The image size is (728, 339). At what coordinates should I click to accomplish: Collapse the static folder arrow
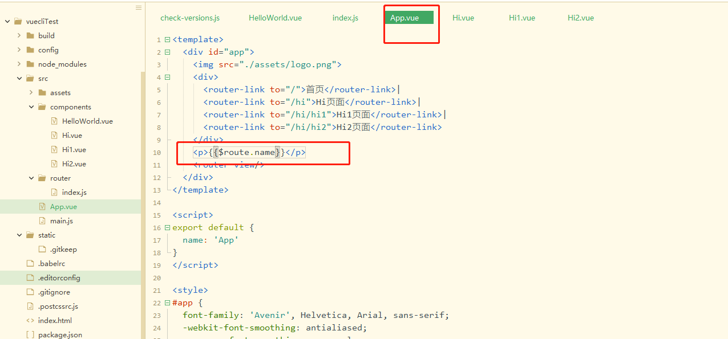pyautogui.click(x=19, y=235)
